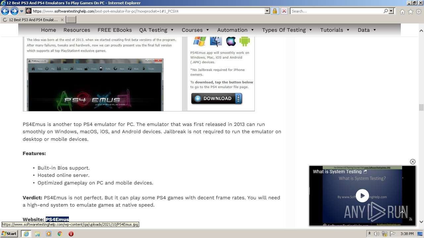Expand the Tutorials menu
This screenshot has width=424, height=238.
click(335, 30)
